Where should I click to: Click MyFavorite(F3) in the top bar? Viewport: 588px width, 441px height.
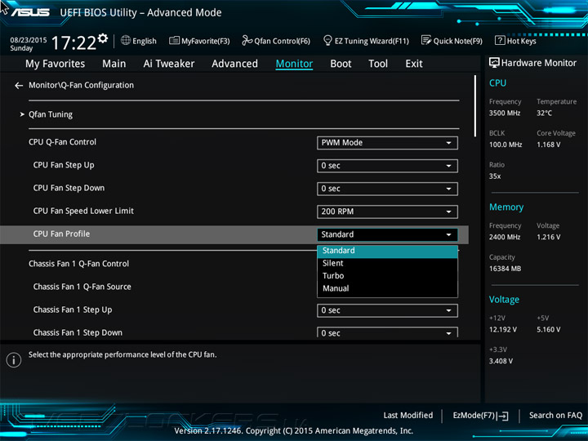pyautogui.click(x=199, y=41)
